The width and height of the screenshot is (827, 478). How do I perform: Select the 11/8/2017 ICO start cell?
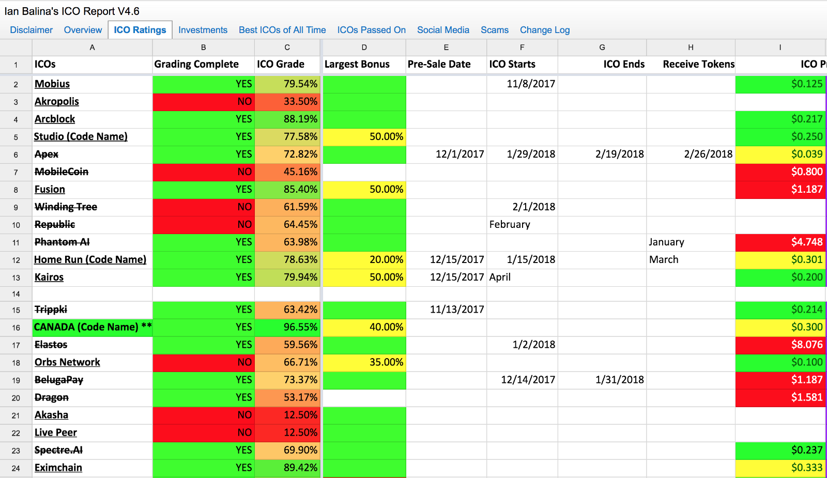(522, 84)
